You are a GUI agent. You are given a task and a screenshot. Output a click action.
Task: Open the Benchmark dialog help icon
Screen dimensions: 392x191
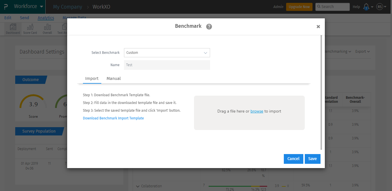point(209,26)
